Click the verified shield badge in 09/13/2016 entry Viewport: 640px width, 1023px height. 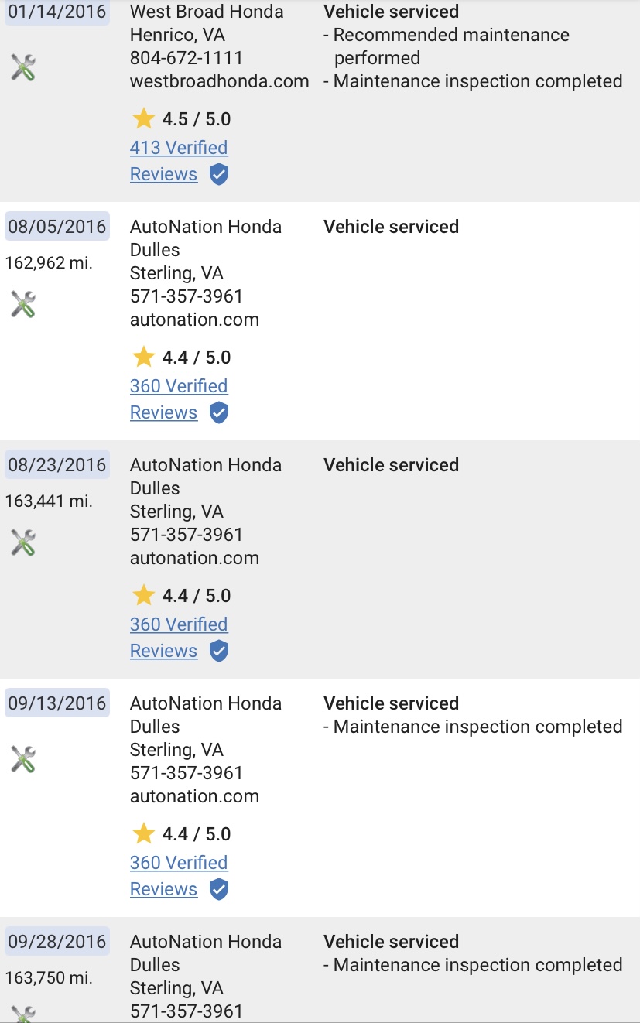(219, 890)
